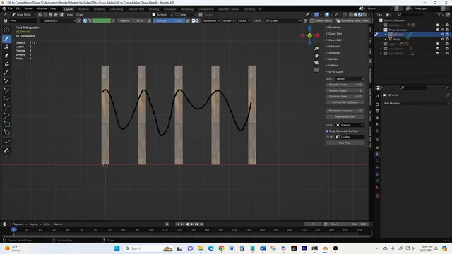452x254 pixels.
Task: Click Convert GP to Curve button
Action: [x=345, y=102]
